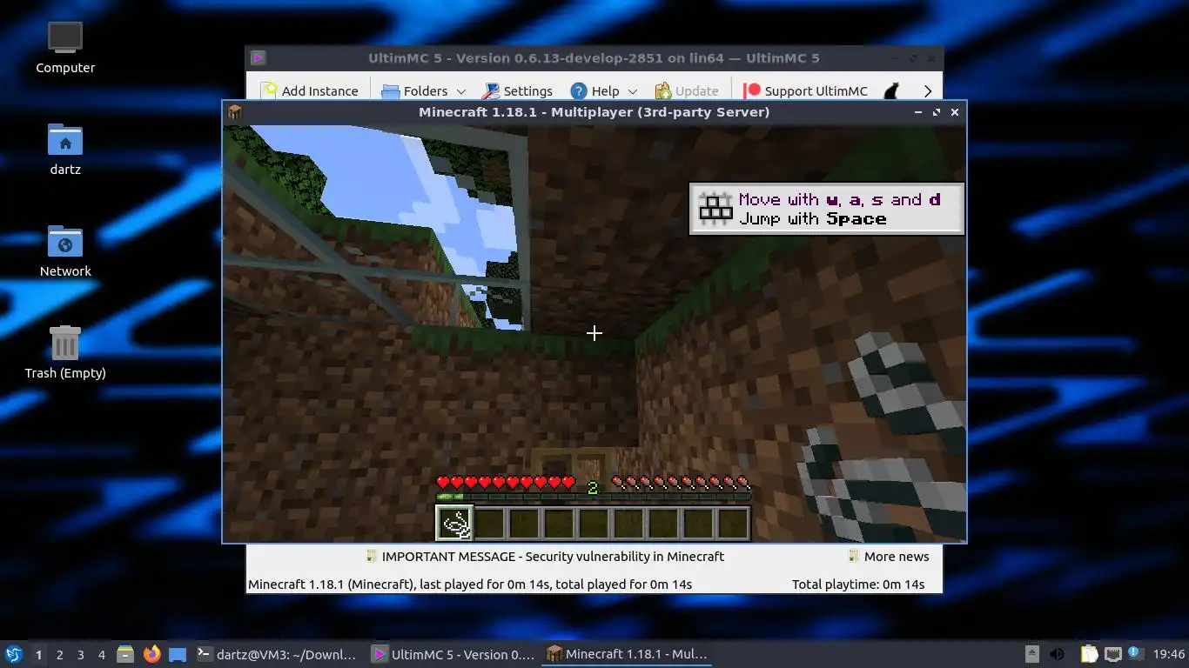Click the UltimMC window menu icon in the title bar
This screenshot has width=1189, height=668.
coord(258,58)
